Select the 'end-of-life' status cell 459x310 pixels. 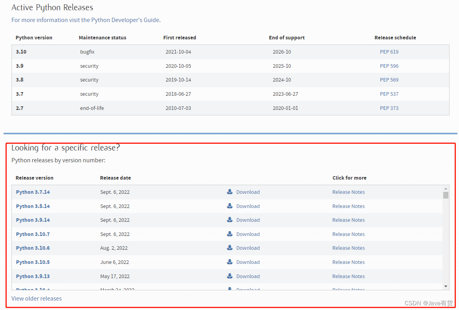pyautogui.click(x=92, y=108)
